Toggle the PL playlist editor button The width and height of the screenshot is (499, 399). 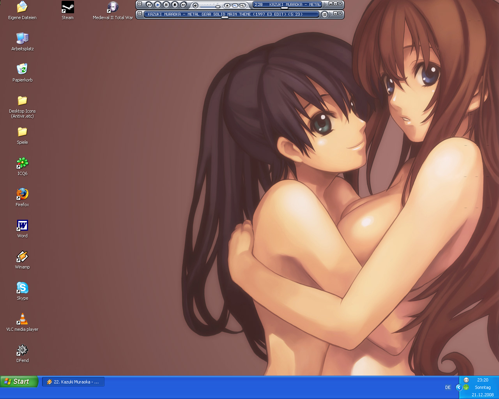(x=235, y=5)
